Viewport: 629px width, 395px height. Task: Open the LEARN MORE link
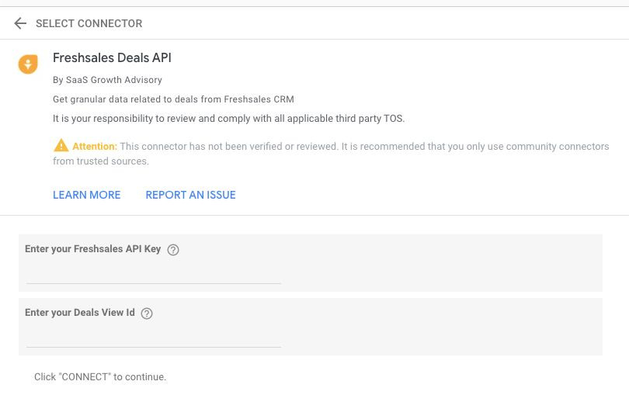coord(87,195)
